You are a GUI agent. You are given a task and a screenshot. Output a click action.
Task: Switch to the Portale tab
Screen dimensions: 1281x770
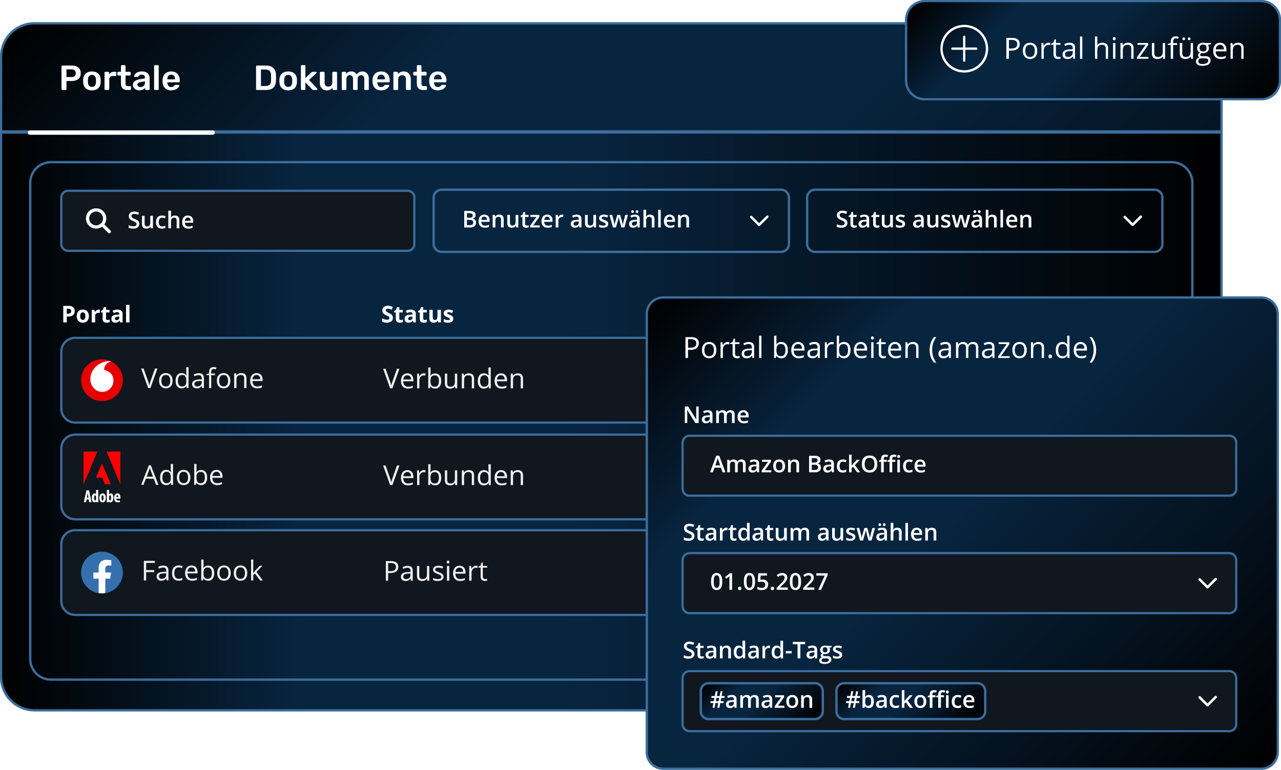pos(120,78)
